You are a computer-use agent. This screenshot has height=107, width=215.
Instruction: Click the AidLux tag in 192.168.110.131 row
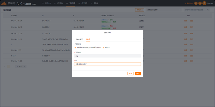coord(104,20)
